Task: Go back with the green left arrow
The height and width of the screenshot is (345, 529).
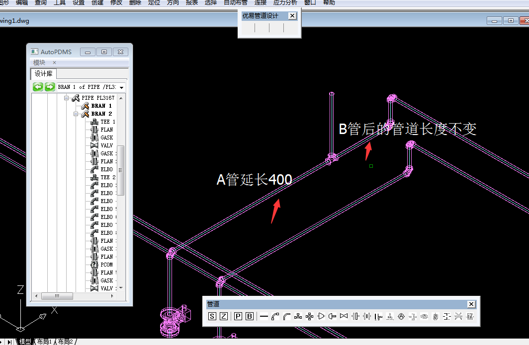Action: [38, 87]
